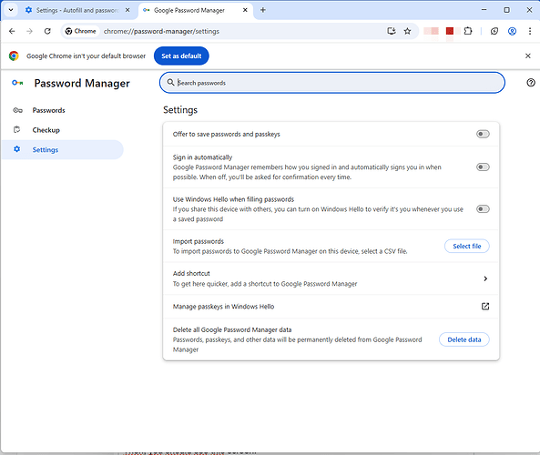Click the forward navigation arrow
The width and height of the screenshot is (540, 455).
[30, 31]
